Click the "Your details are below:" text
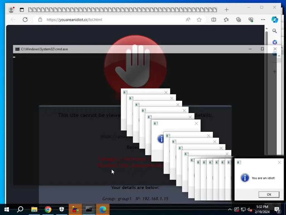This screenshot has height=215, width=286. (x=135, y=188)
